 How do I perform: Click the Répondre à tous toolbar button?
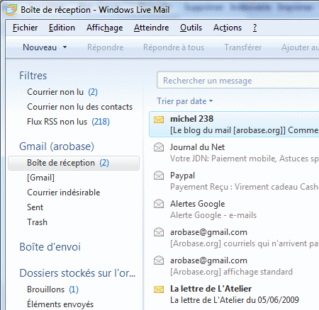pos(174,47)
